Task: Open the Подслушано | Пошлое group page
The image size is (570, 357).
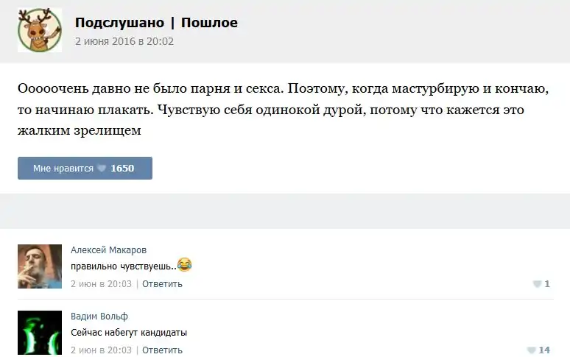Action: point(156,23)
